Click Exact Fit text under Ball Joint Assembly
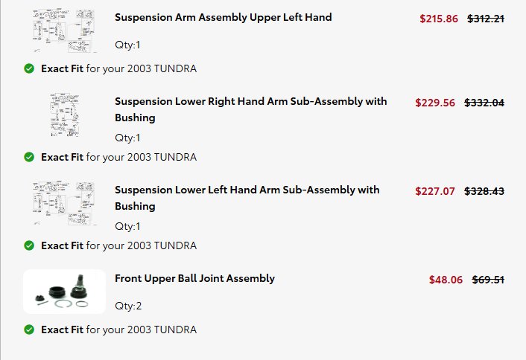 click(x=62, y=330)
